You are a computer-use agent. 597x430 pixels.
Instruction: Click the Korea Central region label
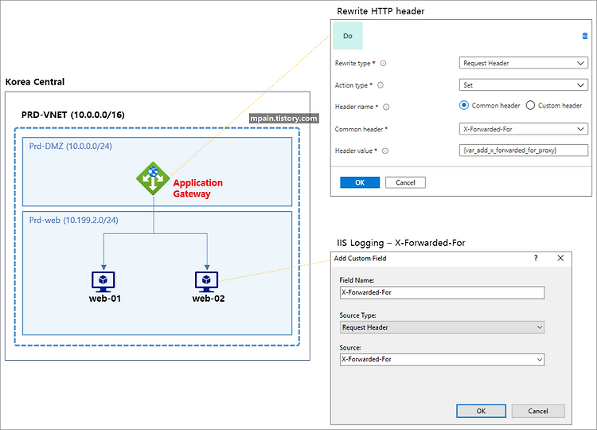(35, 82)
